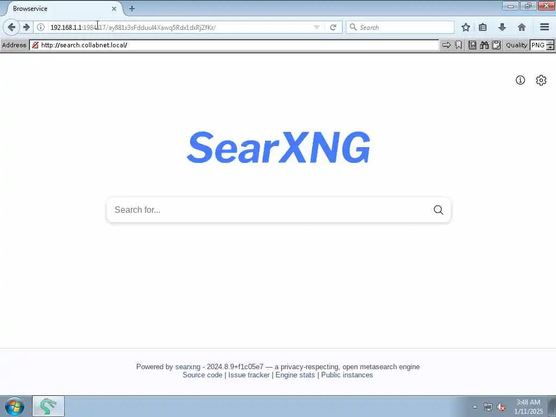This screenshot has height=417, width=556.
Task: Go forward with Firefox forward arrow
Action: click(x=27, y=27)
